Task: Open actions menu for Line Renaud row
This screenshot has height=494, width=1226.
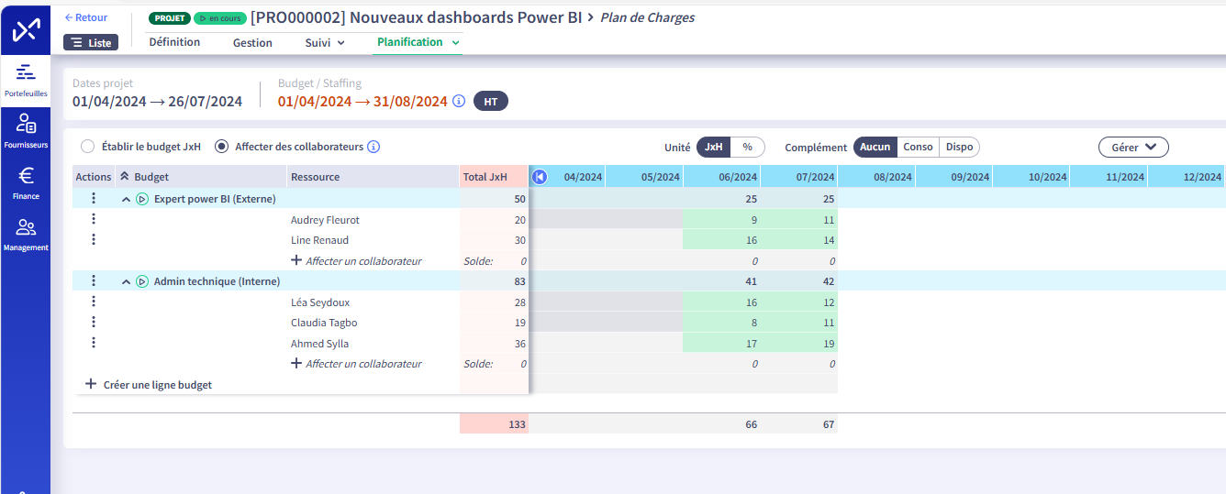Action: click(94, 239)
